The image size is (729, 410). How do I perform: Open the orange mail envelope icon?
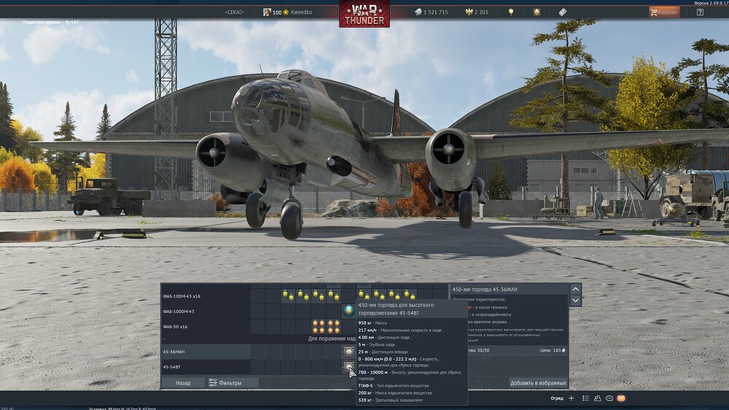click(x=621, y=398)
